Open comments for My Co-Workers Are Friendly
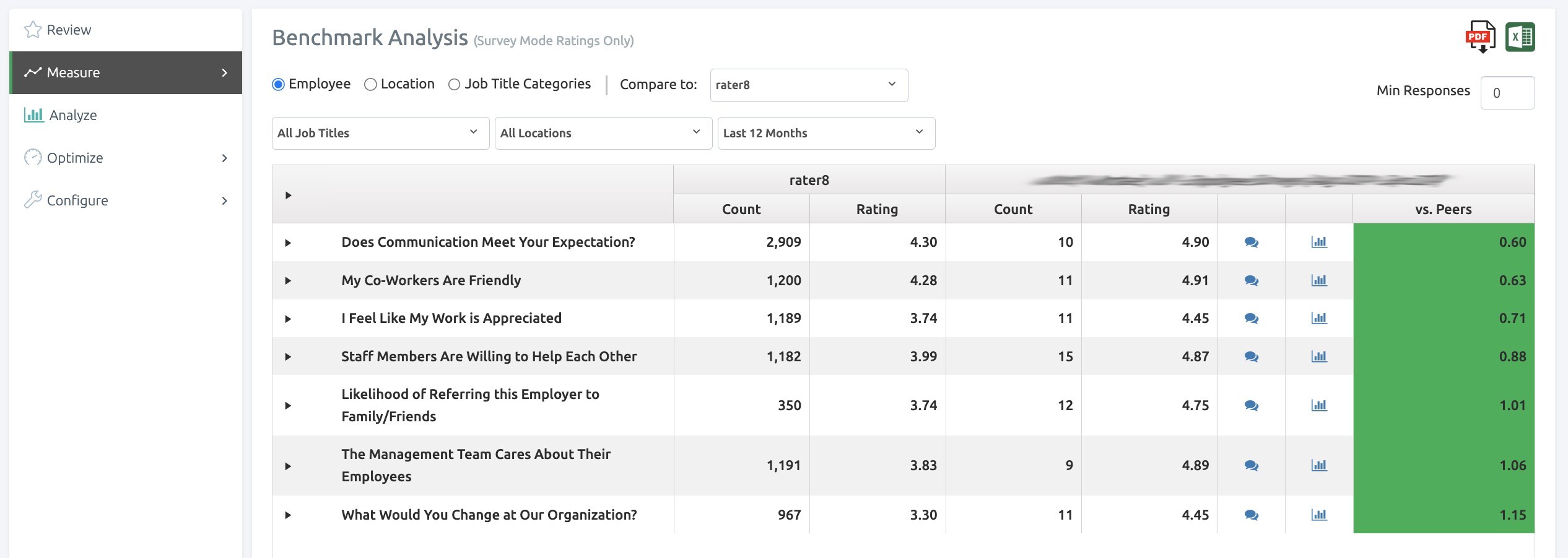The height and width of the screenshot is (558, 1568). (1251, 281)
